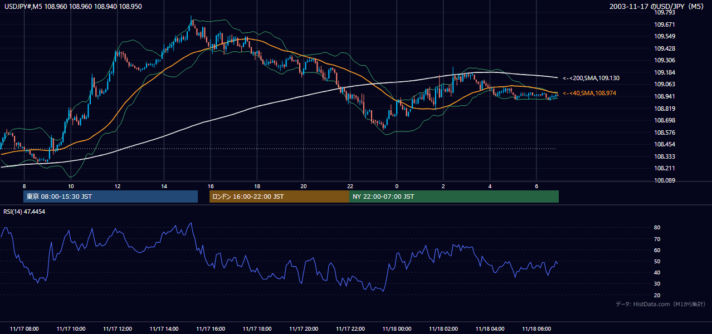Click price level 109.793 on the axis

[x=665, y=12]
